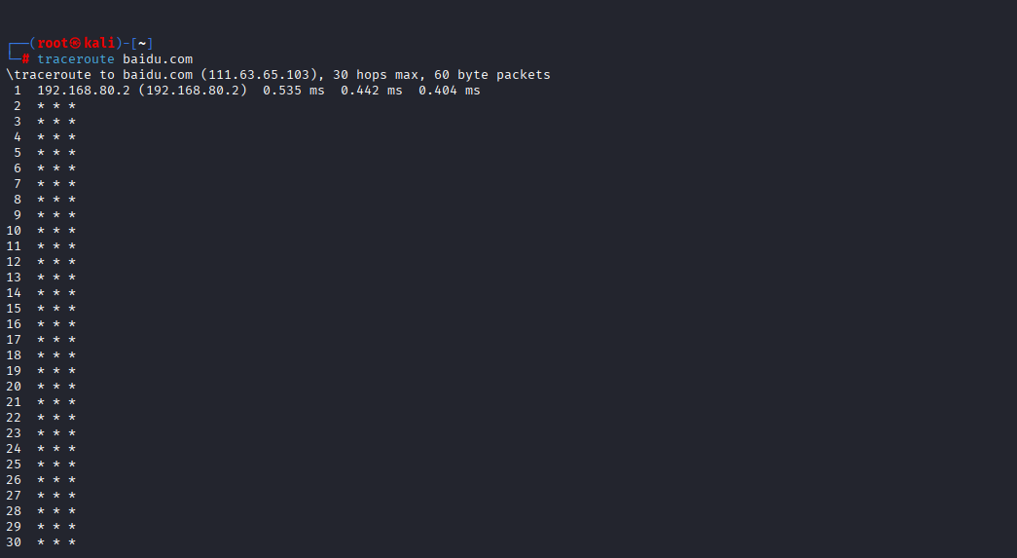Click the skull symbol in the root prompt
The width and height of the screenshot is (1017, 558).
point(76,44)
